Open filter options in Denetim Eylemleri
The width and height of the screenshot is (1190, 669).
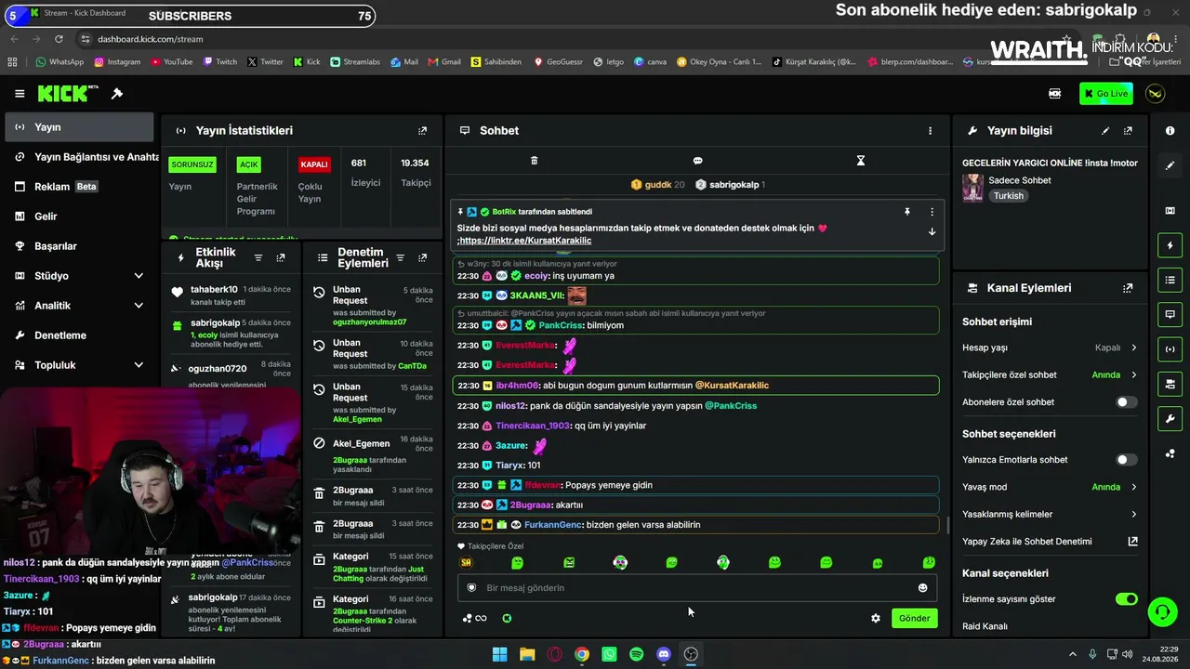(x=400, y=257)
